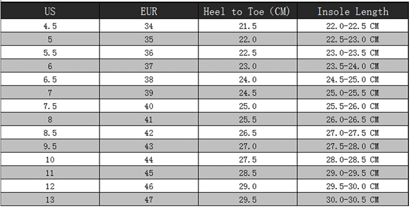Select US size 10 cell

50,159
